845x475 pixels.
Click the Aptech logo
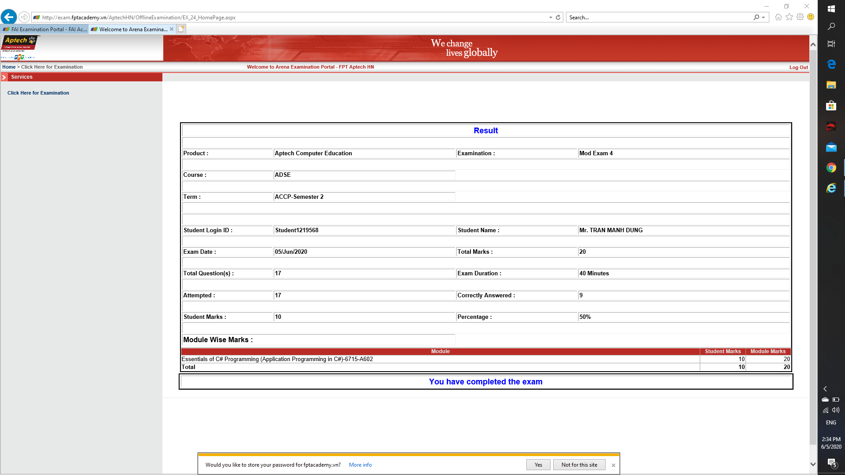(20, 48)
